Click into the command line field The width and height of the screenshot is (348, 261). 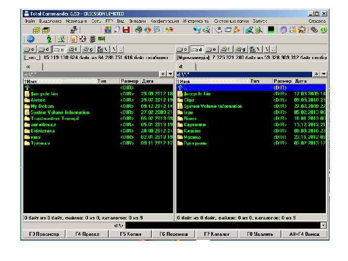tap(223, 226)
